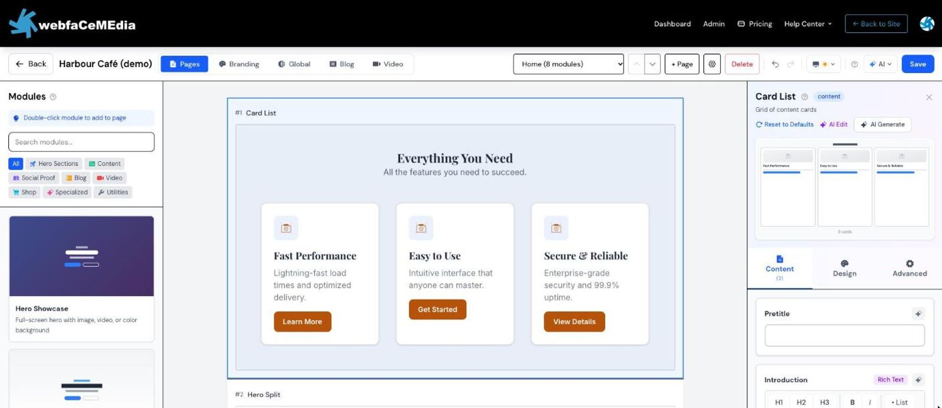The width and height of the screenshot is (942, 408).
Task: Click icon on Secure & Reliable card
Action: click(x=556, y=228)
